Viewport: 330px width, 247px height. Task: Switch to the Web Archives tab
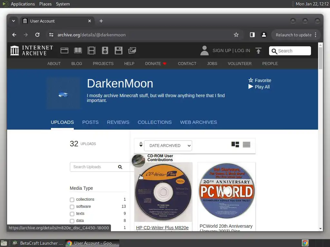pos(199,122)
